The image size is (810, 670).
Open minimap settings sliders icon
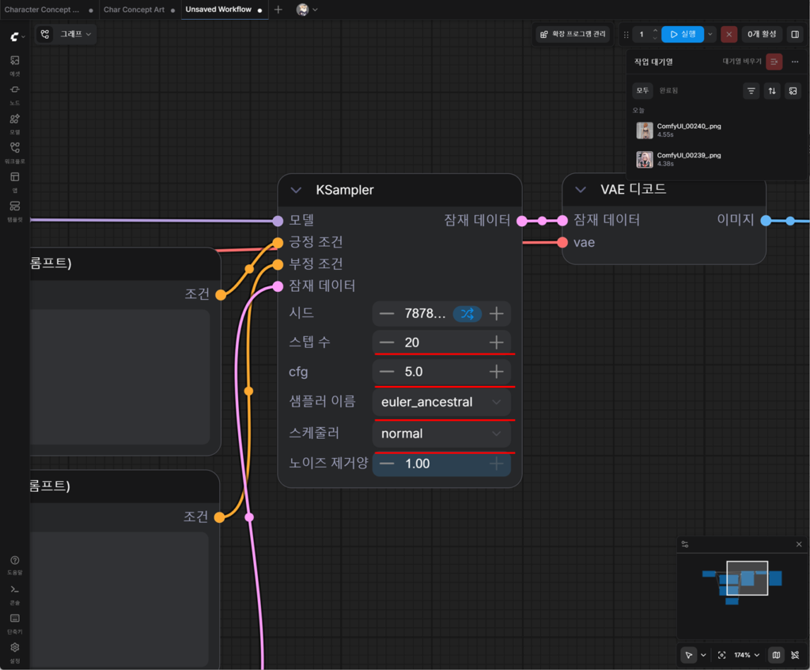pyautogui.click(x=685, y=544)
